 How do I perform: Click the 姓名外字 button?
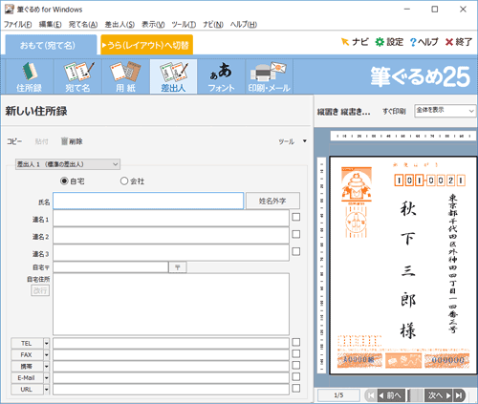tap(272, 201)
